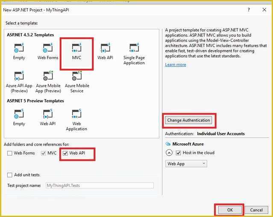This screenshot has height=217, width=273.
Task: Click the Microsoft Azure cloud icon
Action: point(168,144)
